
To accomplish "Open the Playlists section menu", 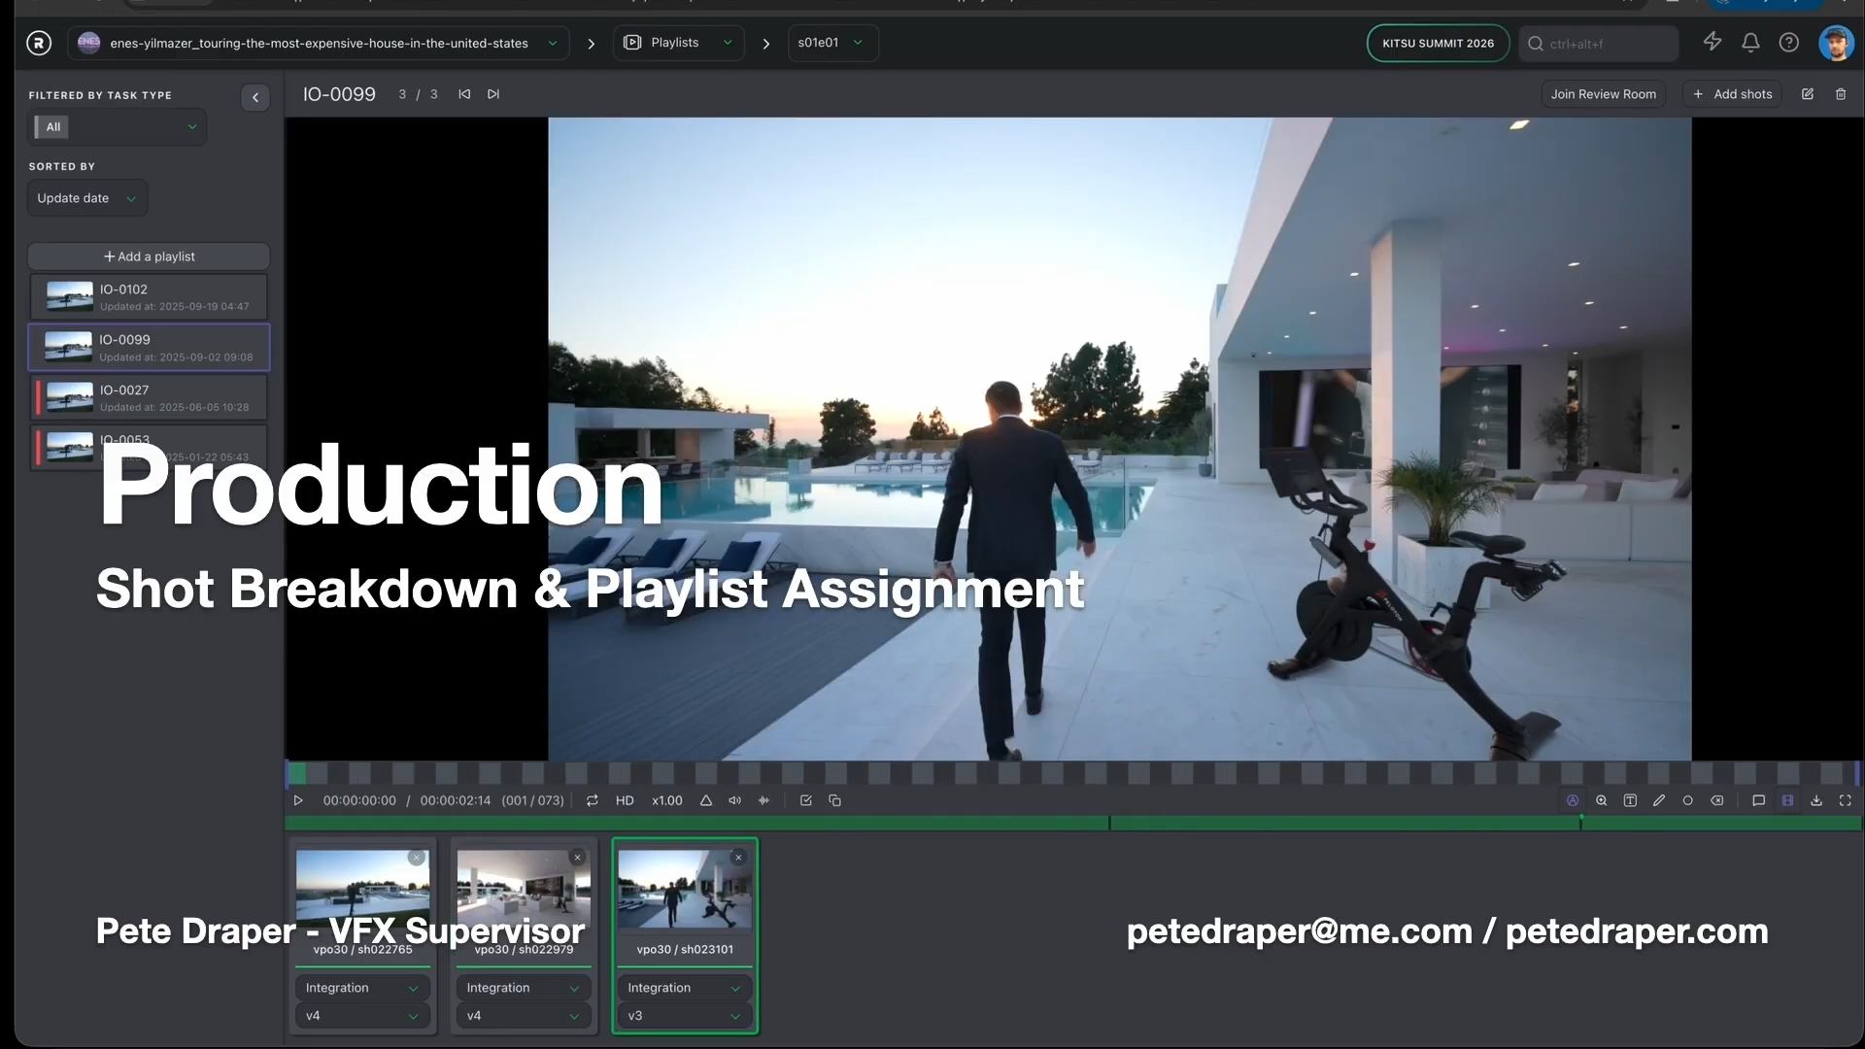I will click(678, 43).
